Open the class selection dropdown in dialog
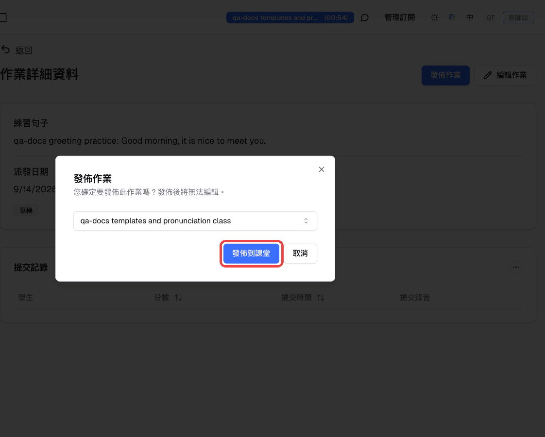This screenshot has height=437, width=545. [x=195, y=221]
